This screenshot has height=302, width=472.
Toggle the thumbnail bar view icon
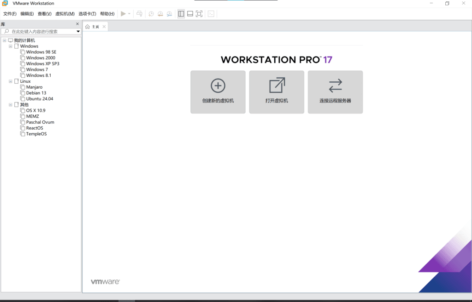190,14
